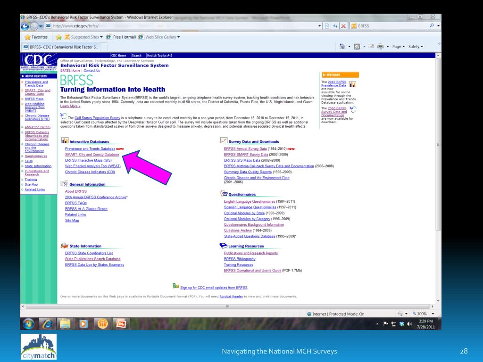Open search provider dropdown arrow
The image size is (483, 362).
438,26
